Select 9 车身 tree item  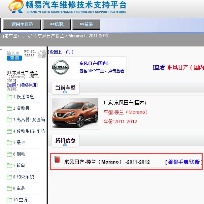click(x=19, y=189)
